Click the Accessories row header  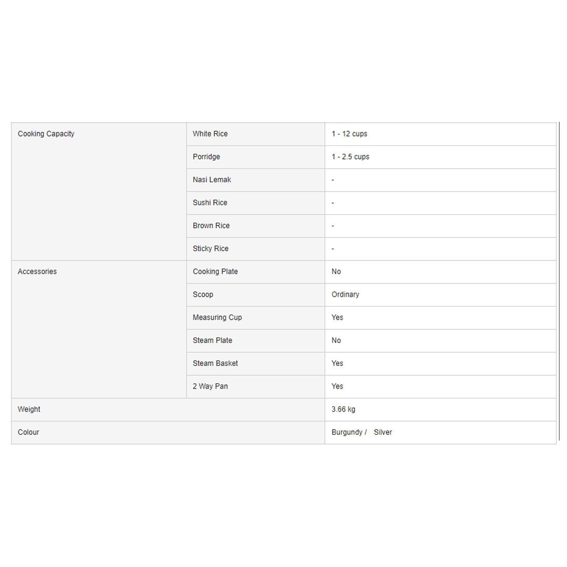point(37,271)
